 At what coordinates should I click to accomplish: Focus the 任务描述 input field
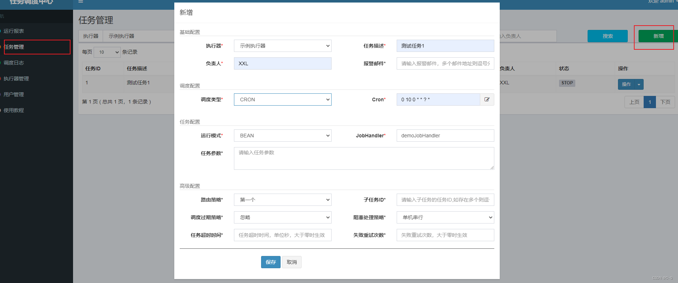pyautogui.click(x=445, y=46)
